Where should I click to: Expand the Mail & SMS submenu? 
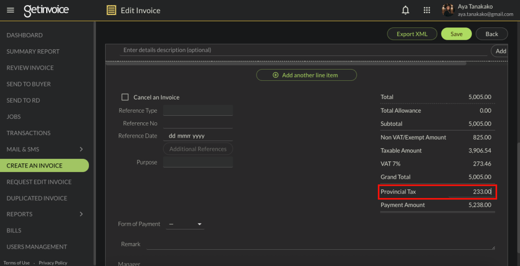(81, 149)
